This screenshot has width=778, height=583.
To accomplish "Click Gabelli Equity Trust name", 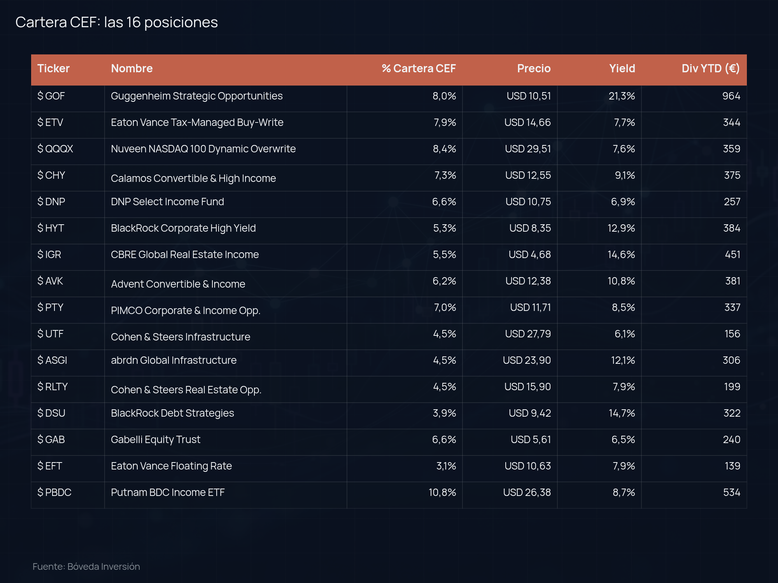I will [x=156, y=440].
